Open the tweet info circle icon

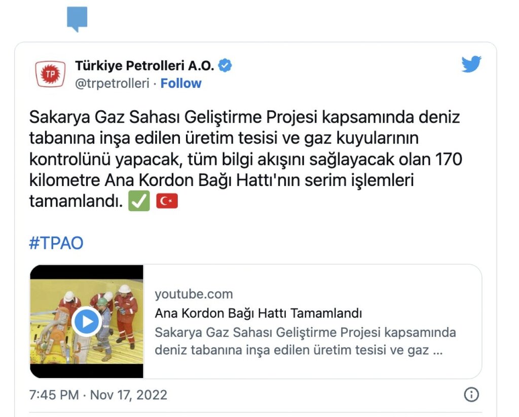(x=471, y=395)
